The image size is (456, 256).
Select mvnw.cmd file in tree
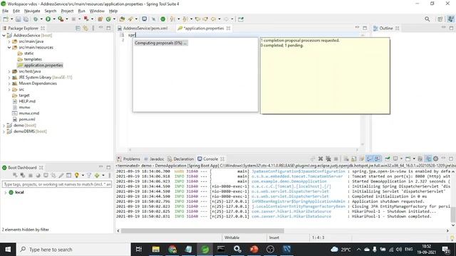pyautogui.click(x=28, y=113)
